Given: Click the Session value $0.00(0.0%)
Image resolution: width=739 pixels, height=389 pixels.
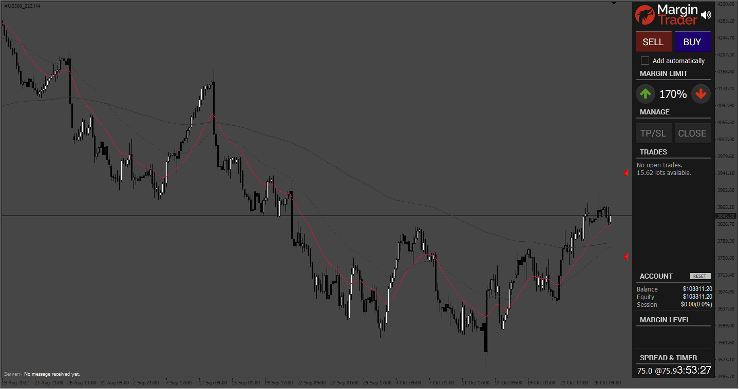Looking at the screenshot, I should click(x=696, y=304).
